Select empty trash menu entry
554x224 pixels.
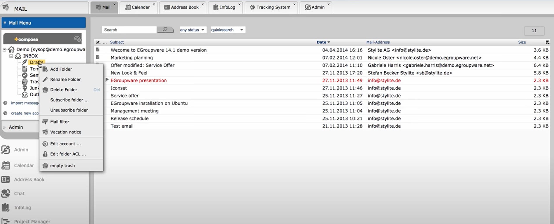71,165
